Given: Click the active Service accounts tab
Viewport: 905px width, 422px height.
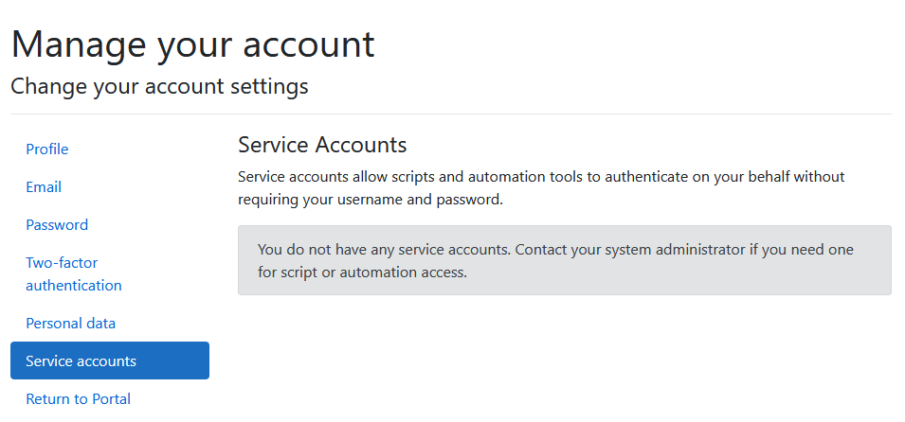Looking at the screenshot, I should point(109,360).
